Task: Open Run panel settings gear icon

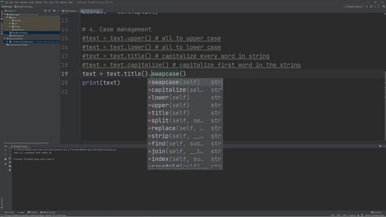Action: [x=380, y=146]
